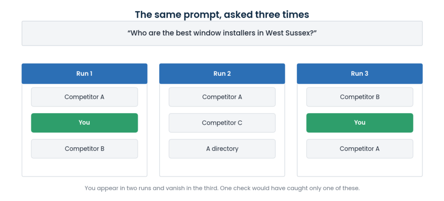Viewport: 444px width, 201px height.
Task: Click the West Sussex prompt box
Action: (x=222, y=33)
